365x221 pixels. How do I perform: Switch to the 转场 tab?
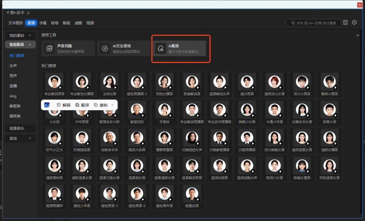coord(55,23)
